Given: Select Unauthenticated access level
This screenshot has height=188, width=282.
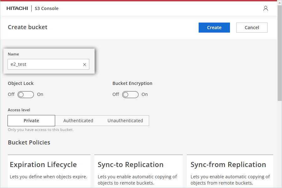Looking at the screenshot, I should 125,121.
